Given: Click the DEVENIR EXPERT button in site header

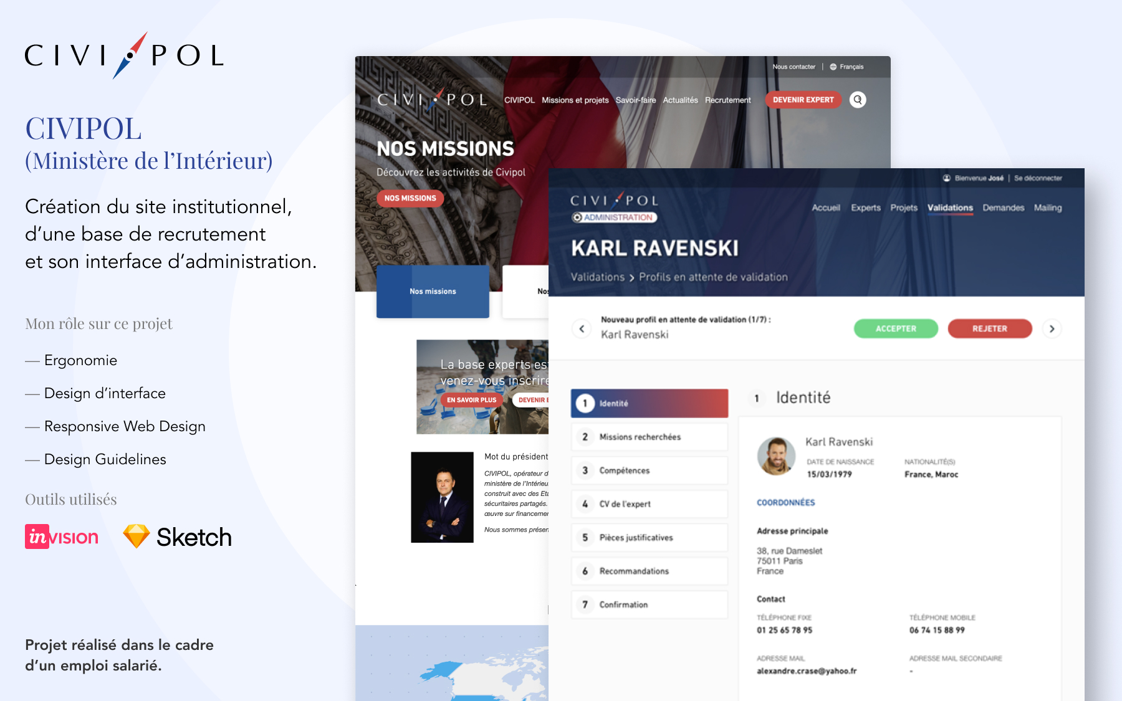Looking at the screenshot, I should (803, 100).
